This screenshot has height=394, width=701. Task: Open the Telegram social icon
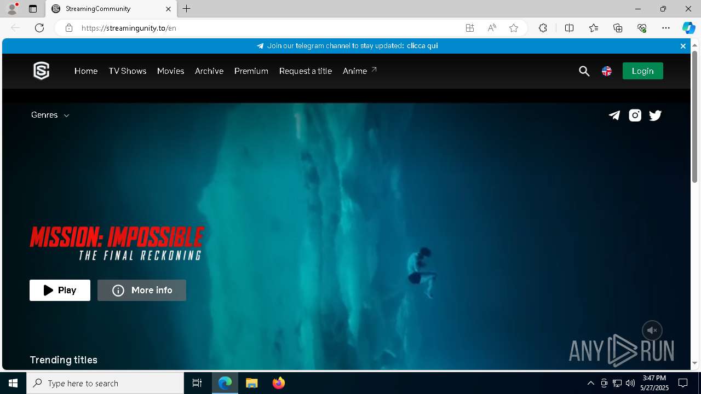click(x=614, y=115)
